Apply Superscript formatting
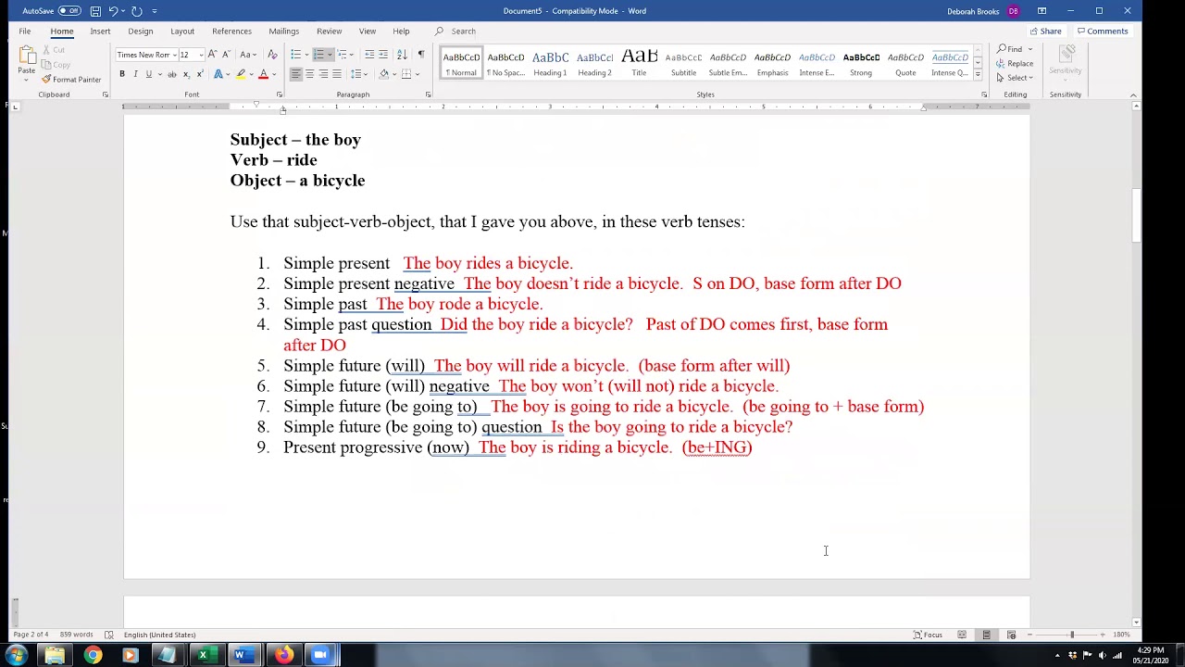1185x667 pixels. (x=200, y=74)
